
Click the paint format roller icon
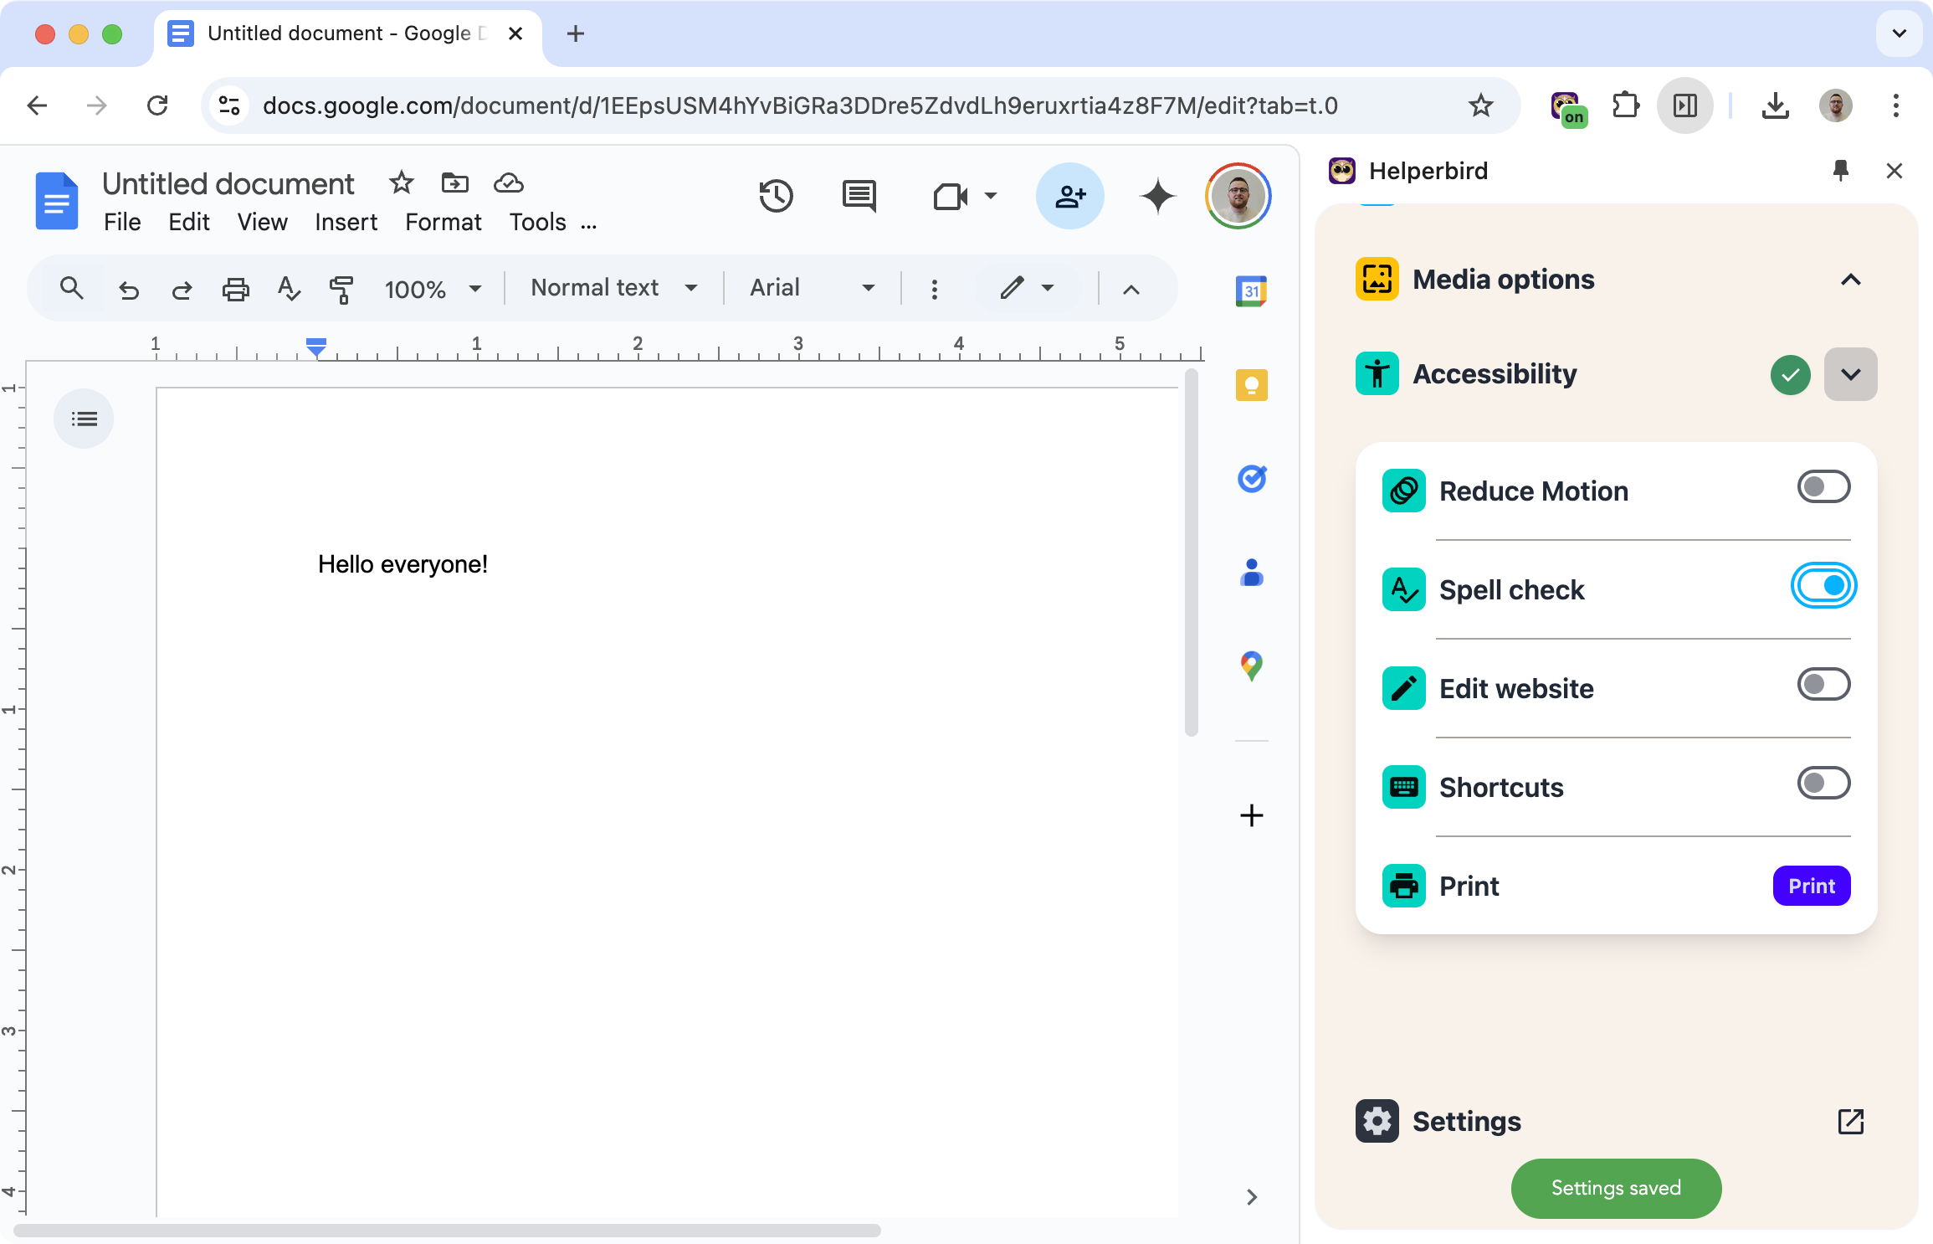pos(341,290)
